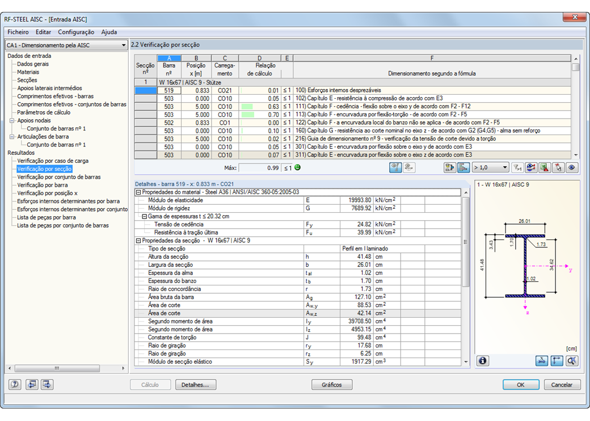This screenshot has width=590, height=421.
Task: Open cross-section info button
Action: point(482,361)
